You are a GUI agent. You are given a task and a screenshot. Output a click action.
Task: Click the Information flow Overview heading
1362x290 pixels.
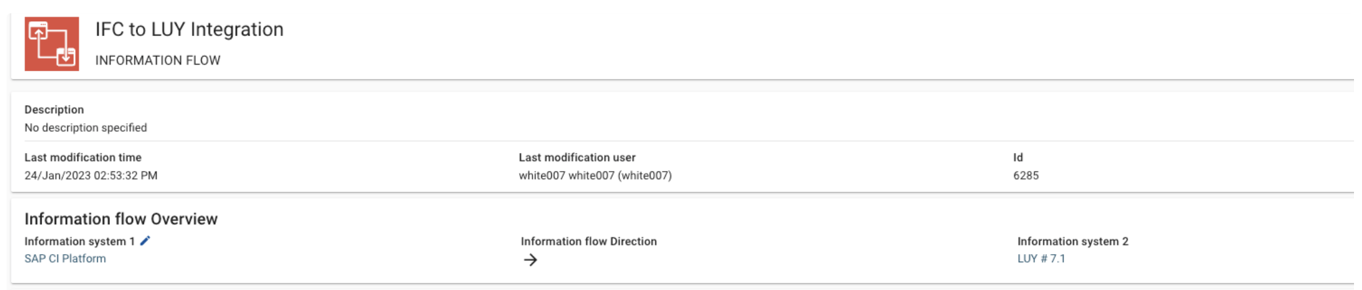tap(121, 219)
